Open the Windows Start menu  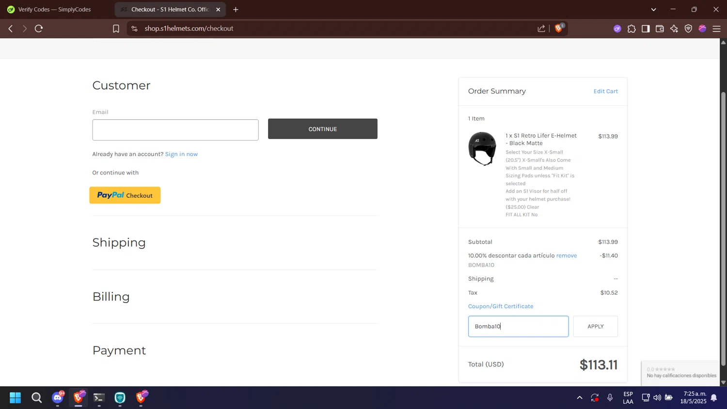click(16, 398)
